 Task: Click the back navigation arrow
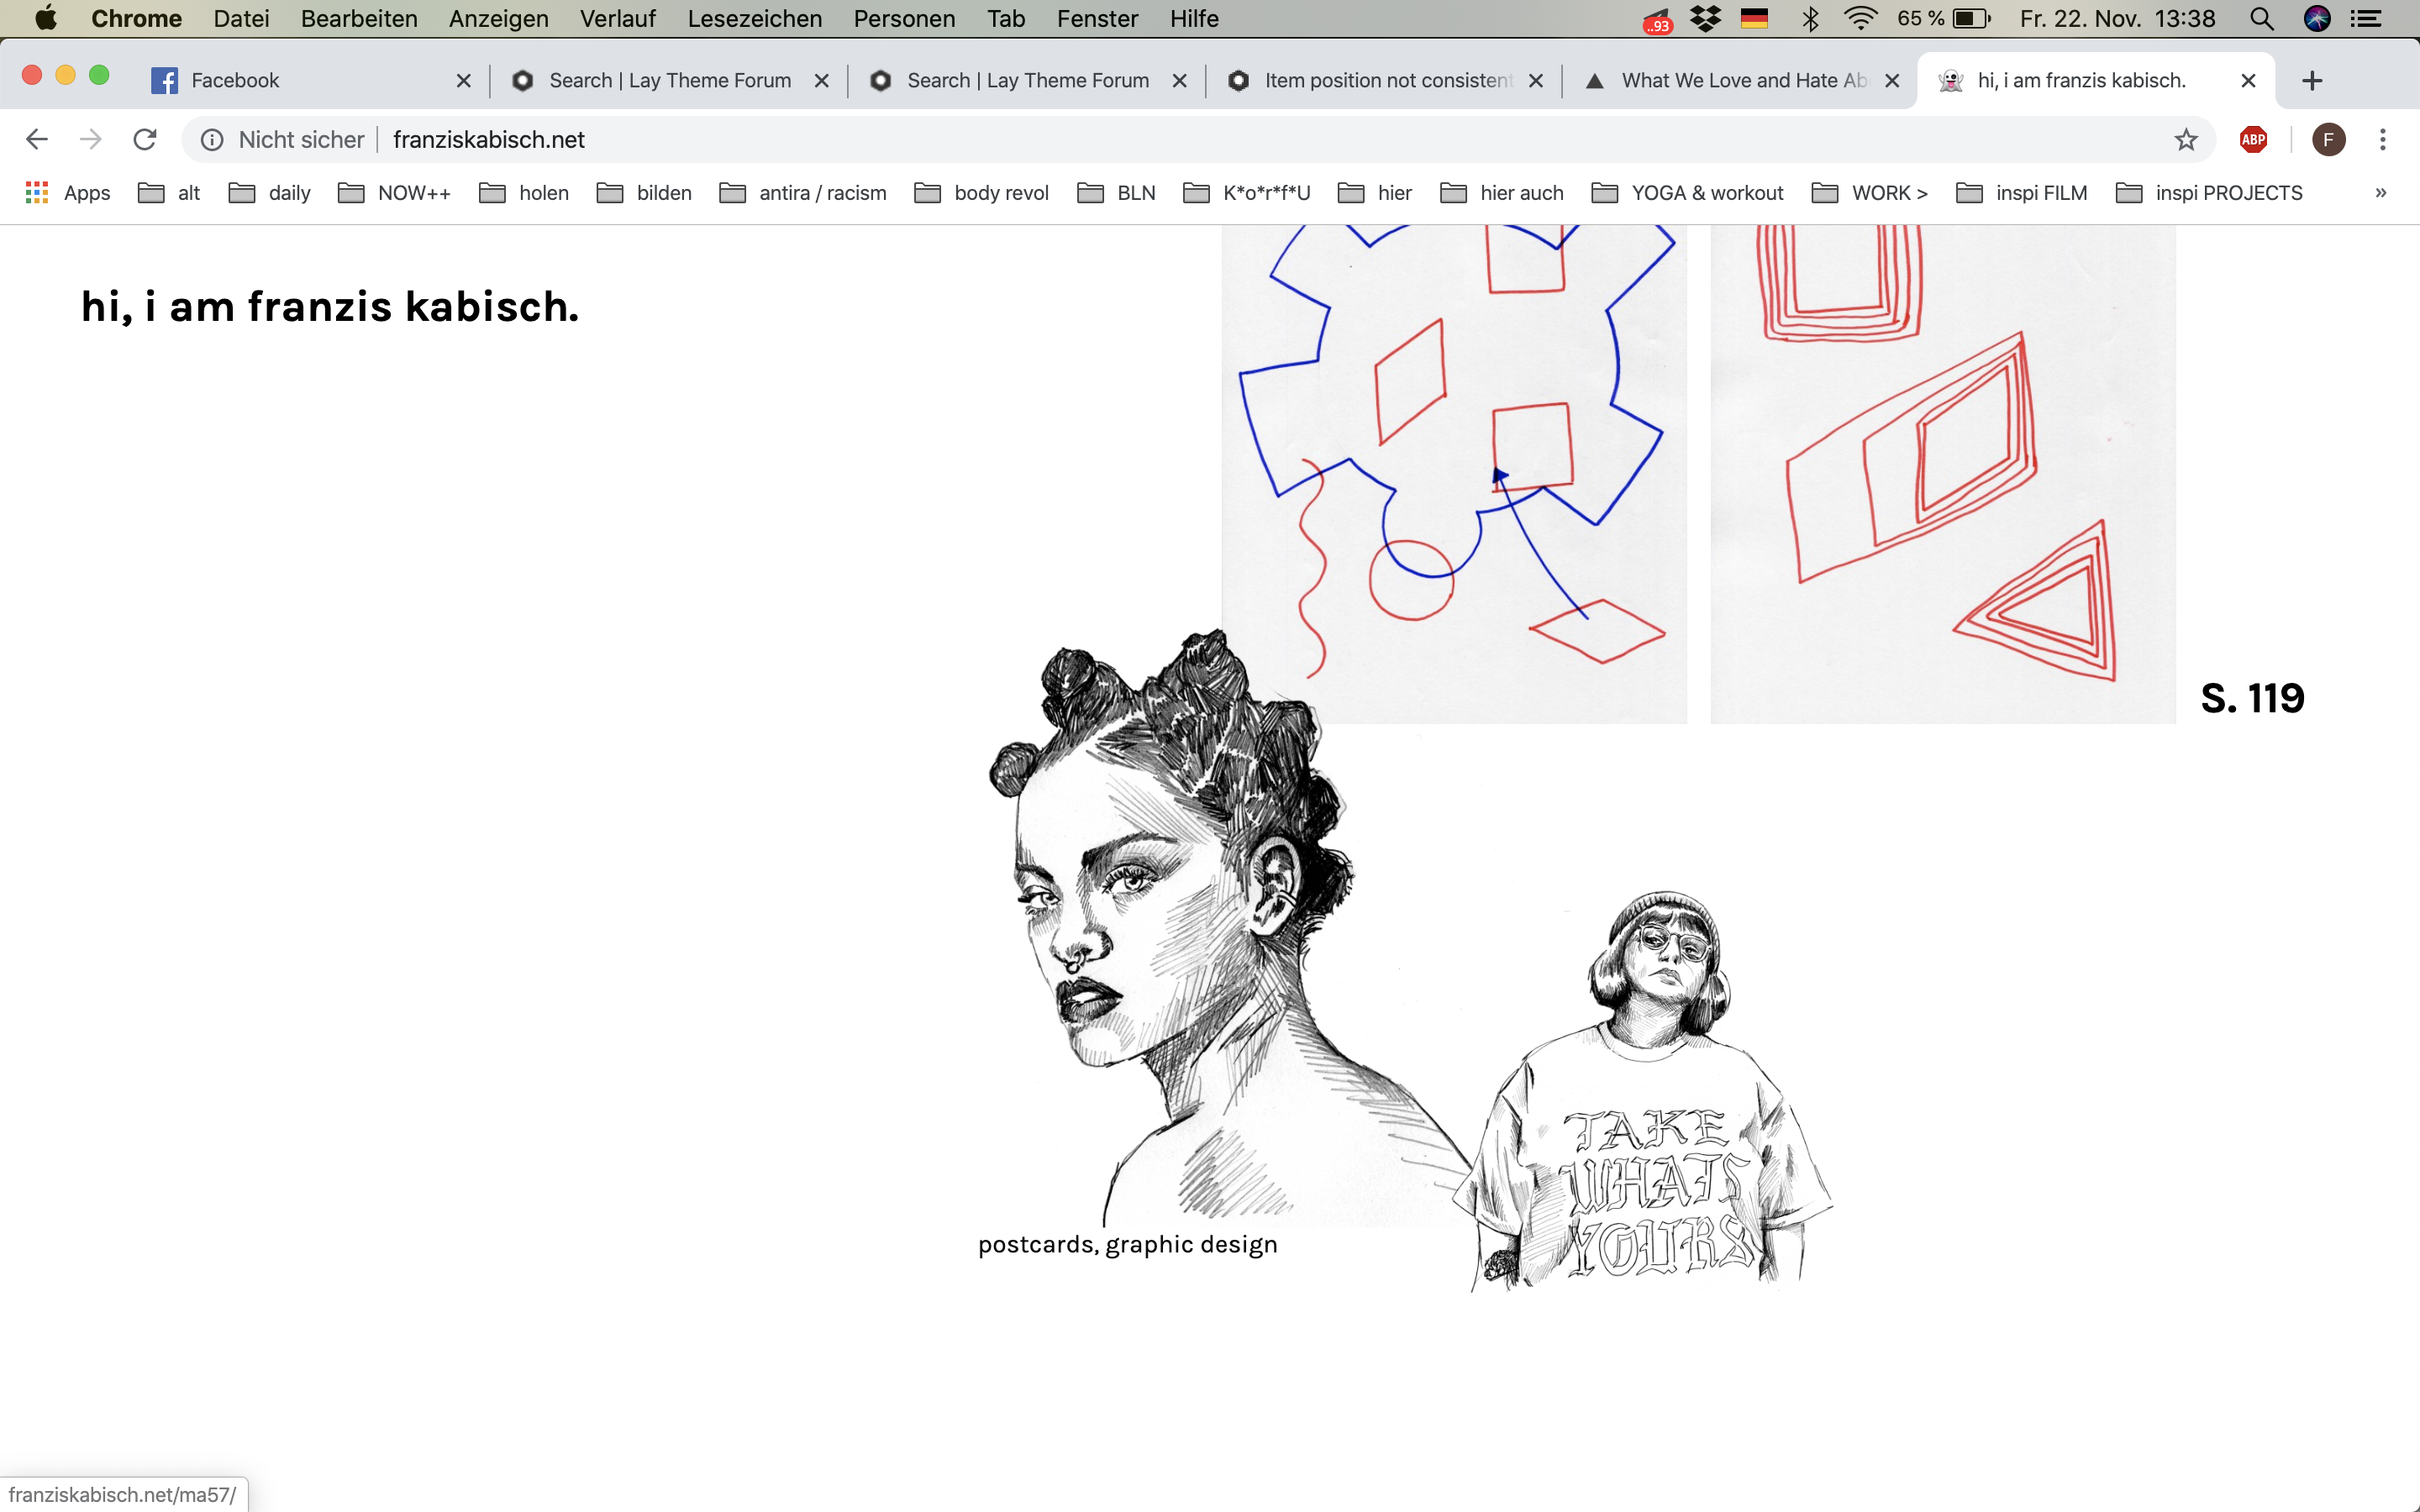(37, 139)
